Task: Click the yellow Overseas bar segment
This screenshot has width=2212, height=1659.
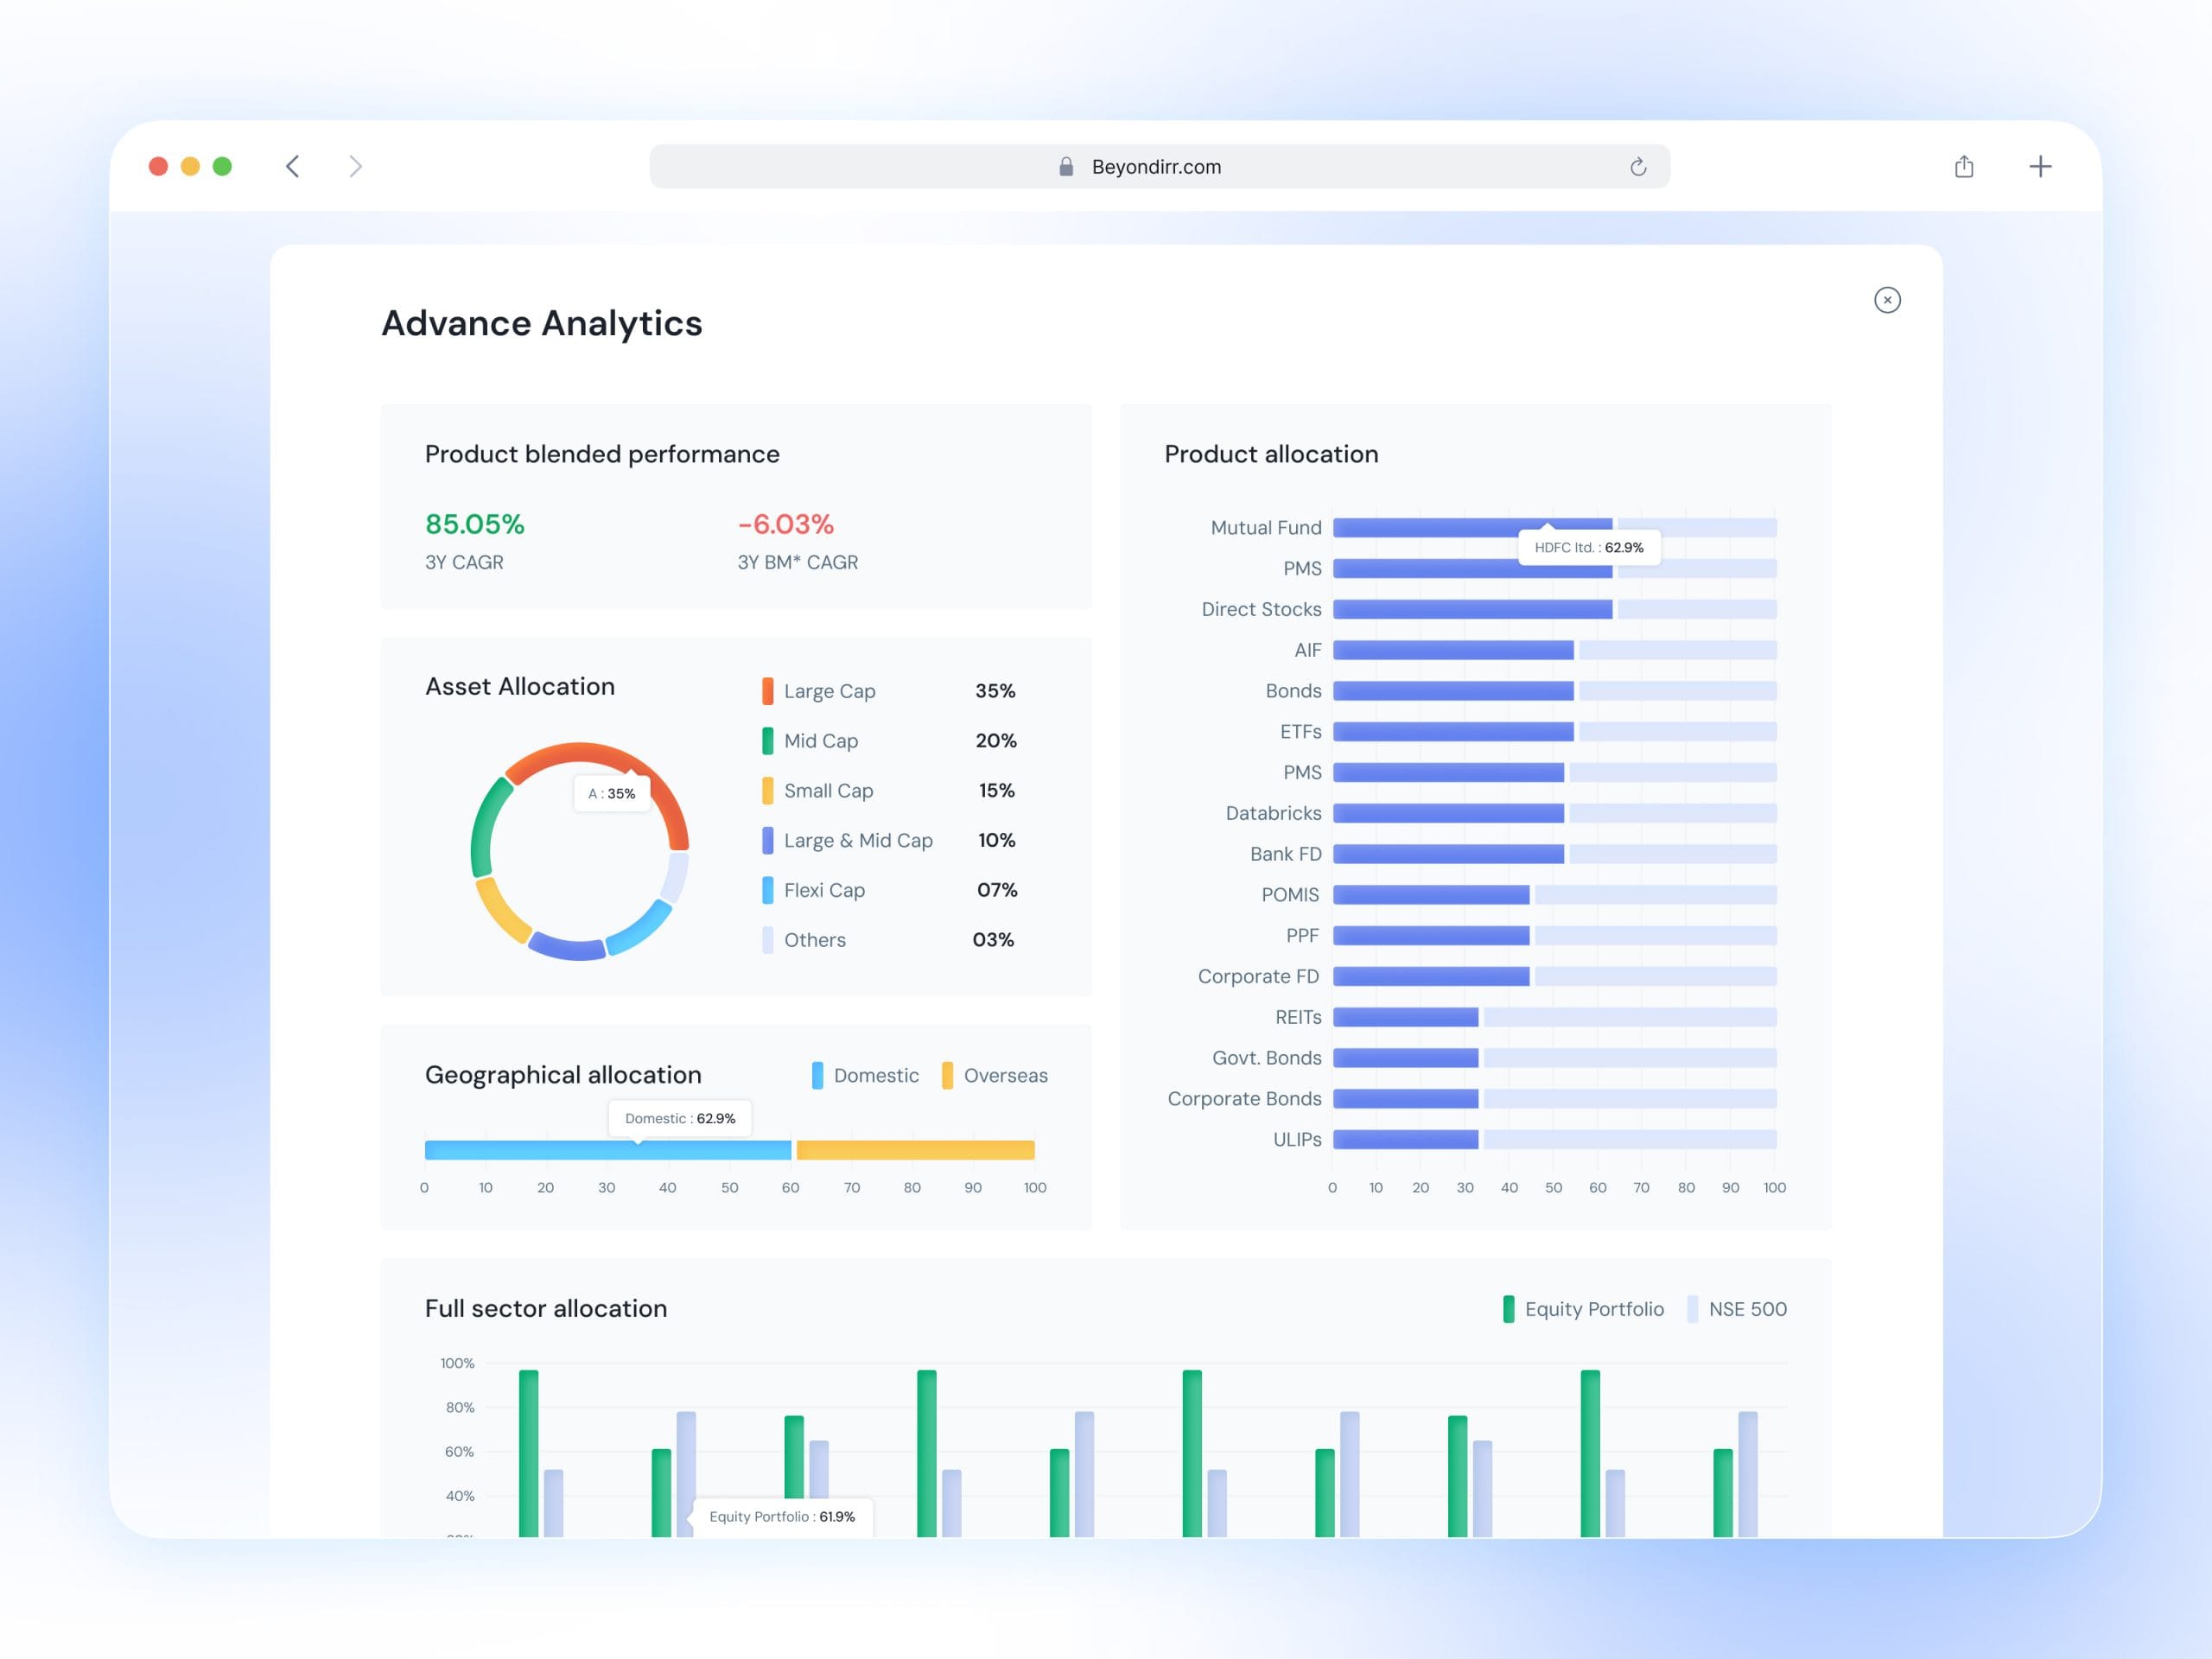Action: (915, 1150)
